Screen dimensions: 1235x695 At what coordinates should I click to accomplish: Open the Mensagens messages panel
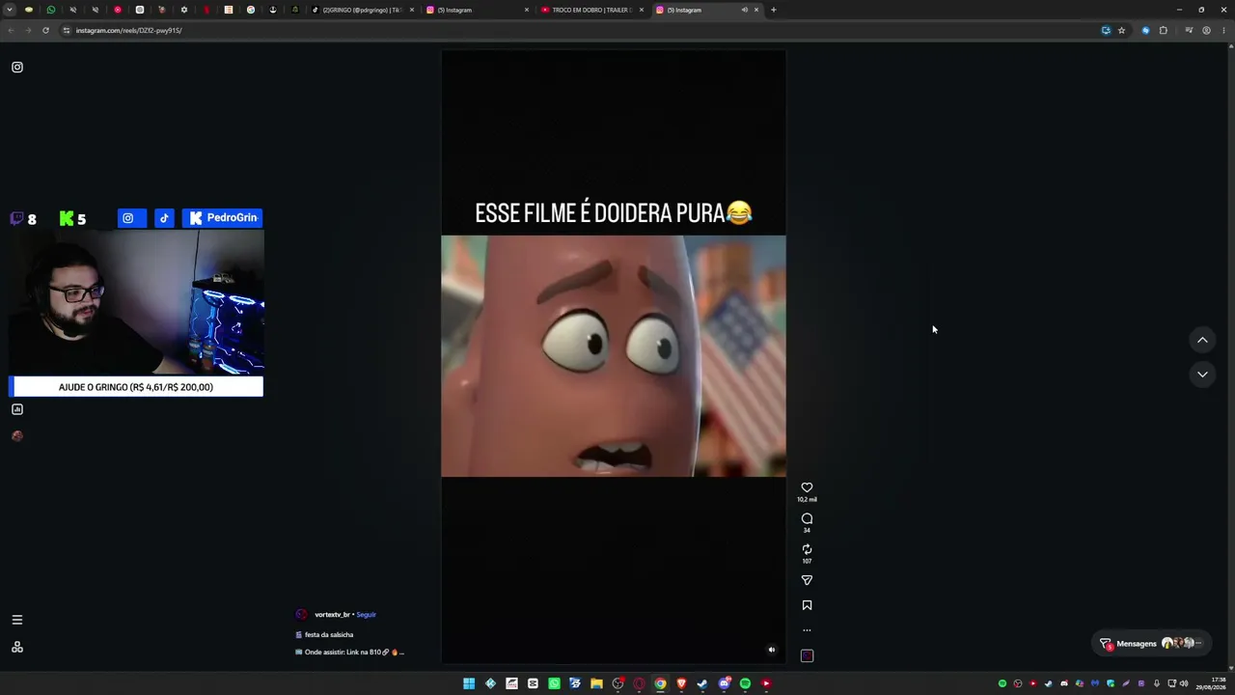click(1152, 644)
